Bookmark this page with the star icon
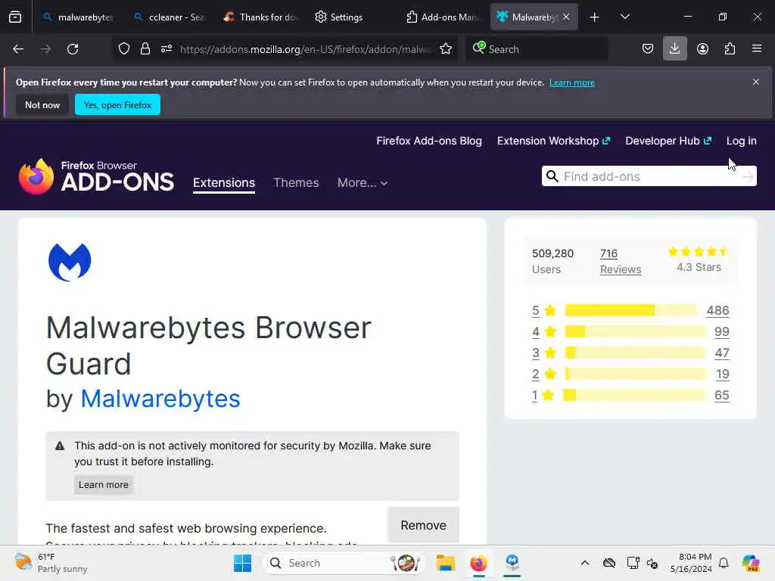 pos(446,48)
